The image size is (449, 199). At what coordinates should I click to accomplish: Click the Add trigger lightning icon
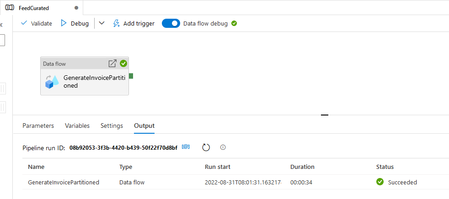coord(116,23)
